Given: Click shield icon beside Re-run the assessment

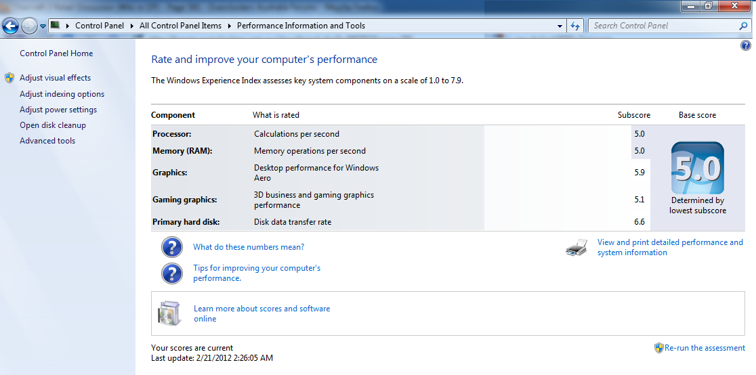Looking at the screenshot, I should (659, 348).
